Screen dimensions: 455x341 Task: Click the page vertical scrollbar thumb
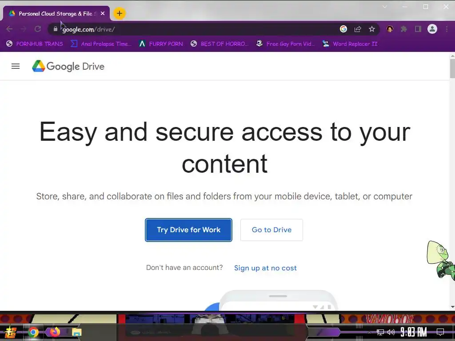tap(452, 68)
